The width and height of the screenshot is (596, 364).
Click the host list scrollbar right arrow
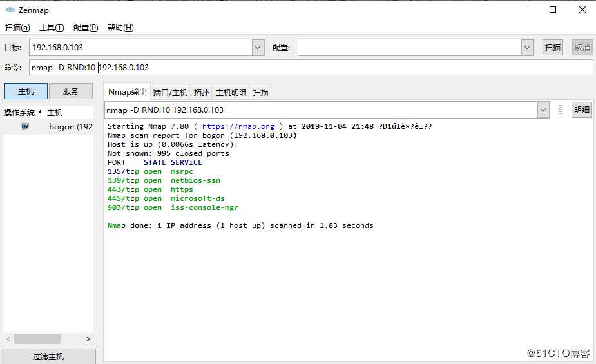88,339
